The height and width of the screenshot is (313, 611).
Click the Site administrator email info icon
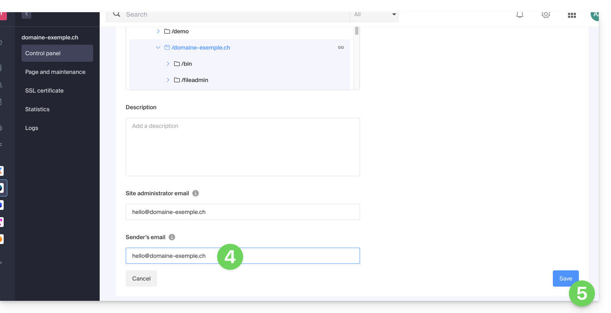[196, 193]
